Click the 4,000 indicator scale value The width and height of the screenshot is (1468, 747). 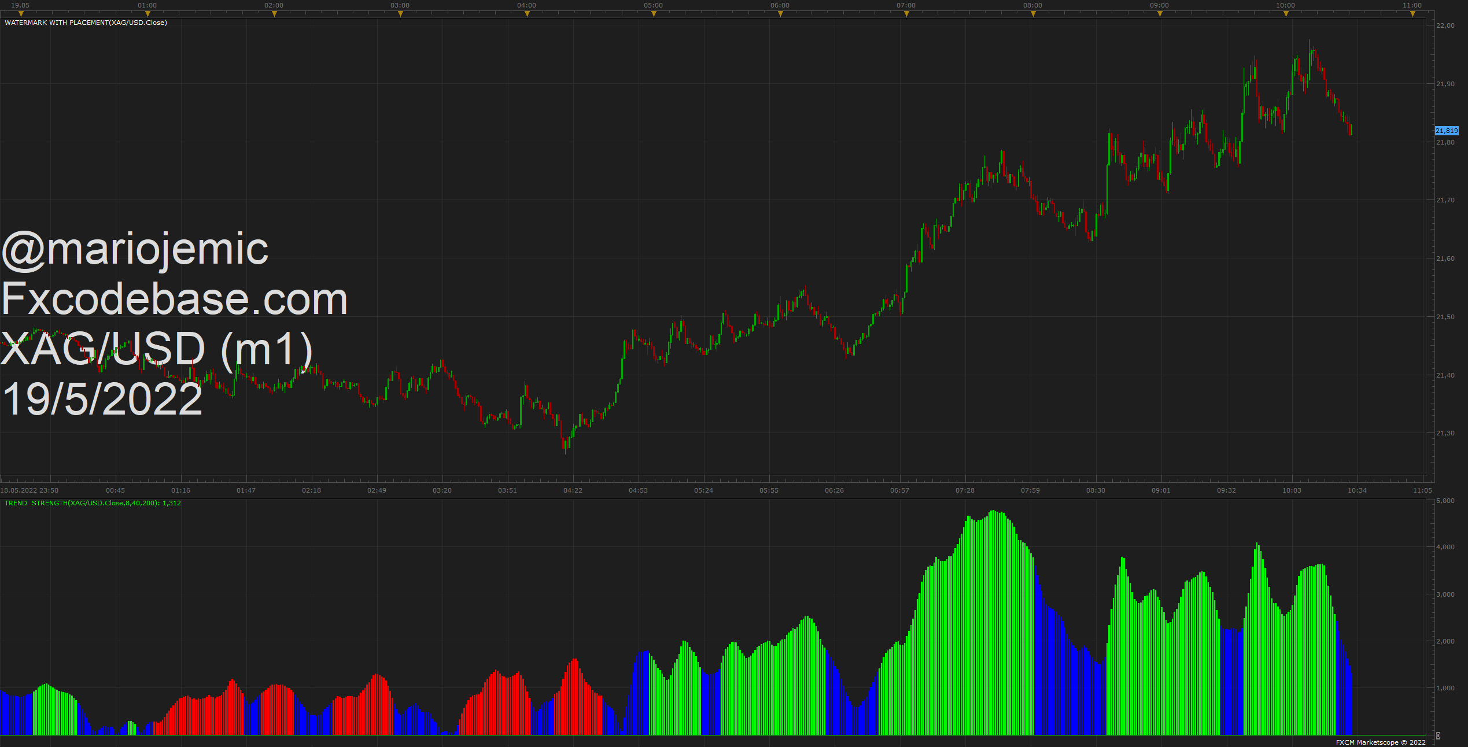coord(1445,547)
